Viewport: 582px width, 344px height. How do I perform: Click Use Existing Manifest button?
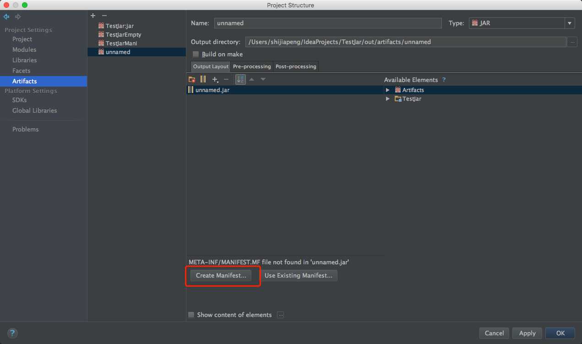point(299,275)
